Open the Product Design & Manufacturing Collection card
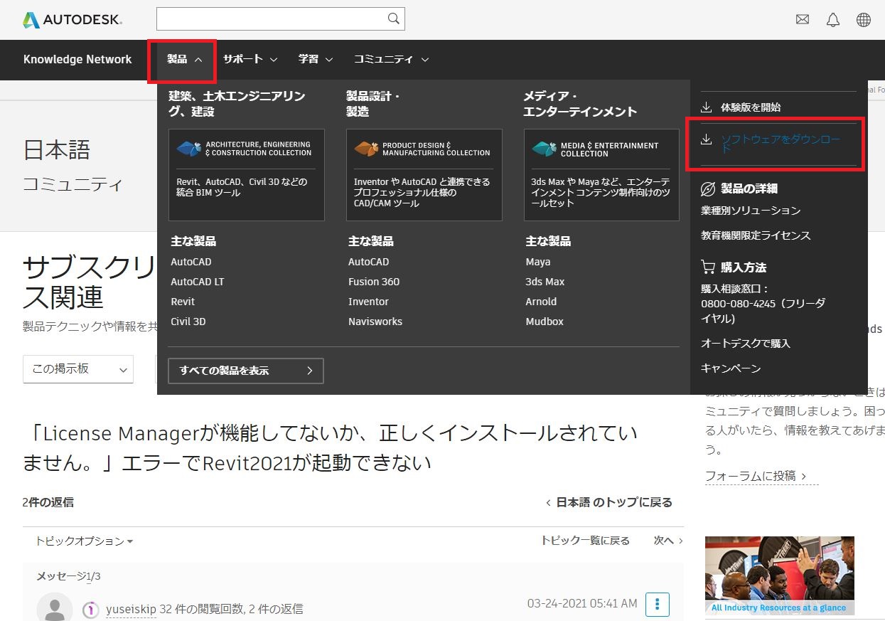This screenshot has height=621, width=885. 424,175
